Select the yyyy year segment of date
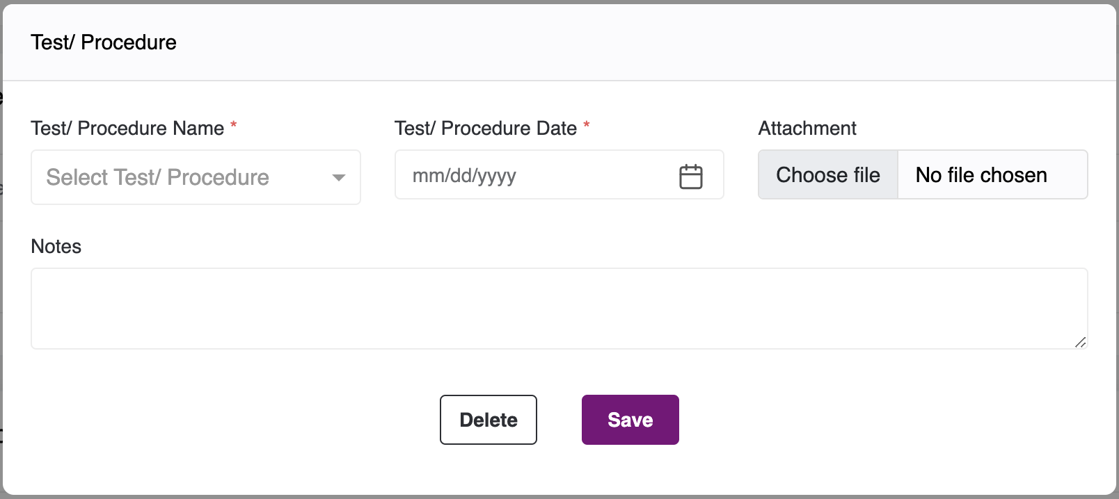The width and height of the screenshot is (1119, 499). 497,176
